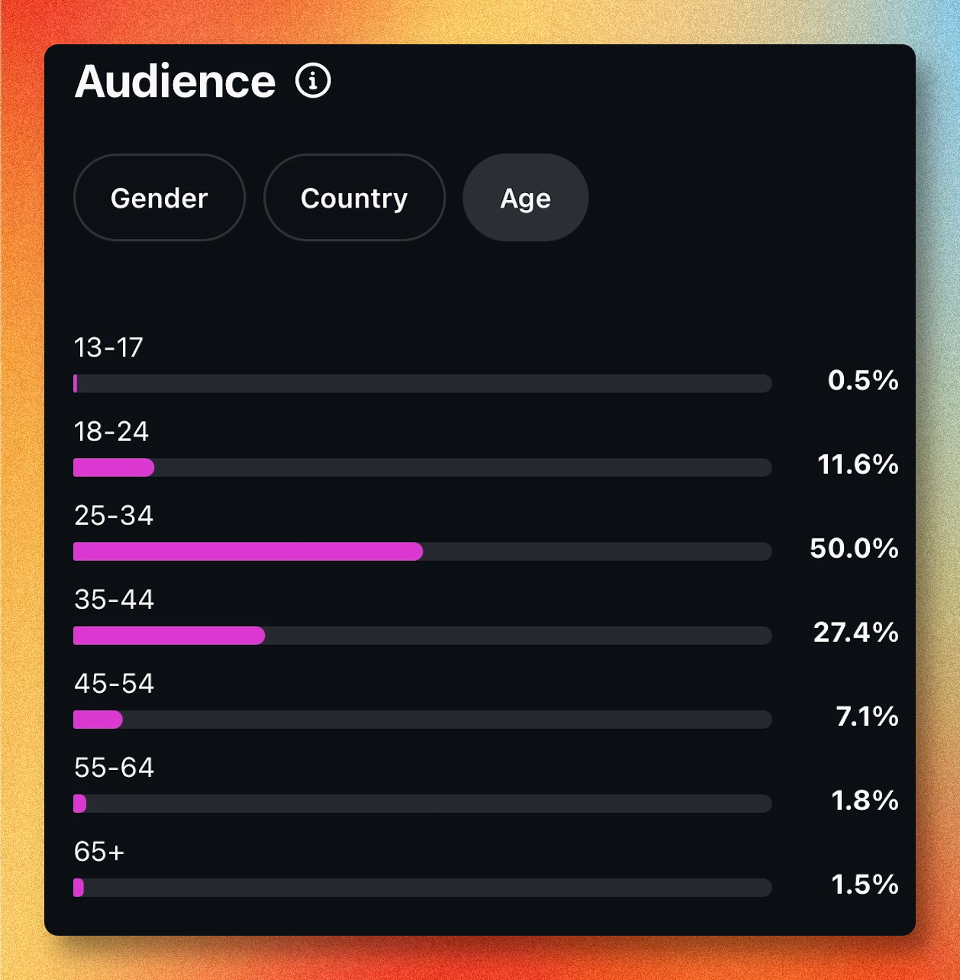This screenshot has width=960, height=980.
Task: Click the pink fill of 25-34 bar
Action: click(x=248, y=551)
